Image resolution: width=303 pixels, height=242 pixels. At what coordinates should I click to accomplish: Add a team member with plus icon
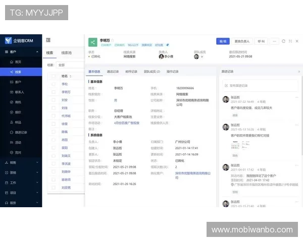tap(202, 56)
